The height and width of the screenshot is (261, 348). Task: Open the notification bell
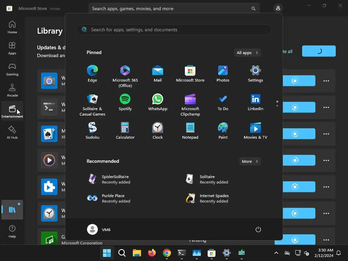pos(338,253)
